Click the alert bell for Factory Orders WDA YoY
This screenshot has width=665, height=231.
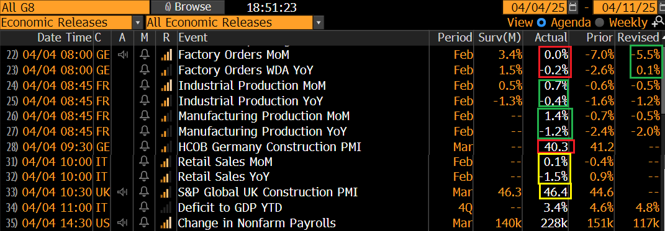tap(145, 70)
